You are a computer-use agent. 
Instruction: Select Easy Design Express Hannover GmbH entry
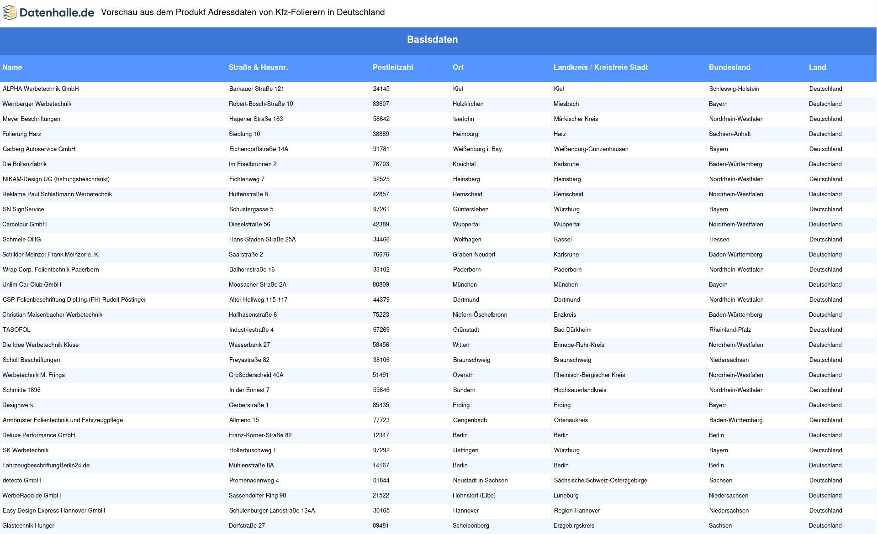pyautogui.click(x=54, y=511)
